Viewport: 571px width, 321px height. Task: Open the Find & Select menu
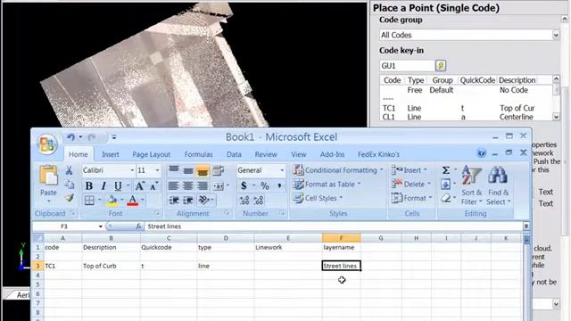click(x=498, y=185)
